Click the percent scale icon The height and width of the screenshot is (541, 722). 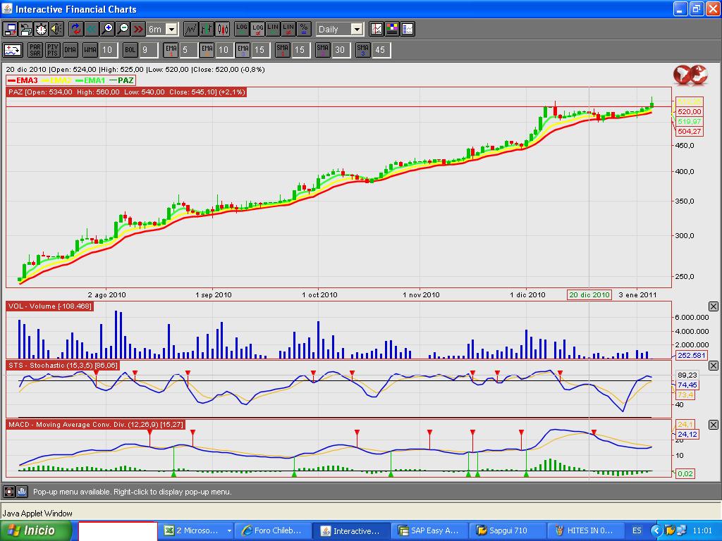coord(304,29)
